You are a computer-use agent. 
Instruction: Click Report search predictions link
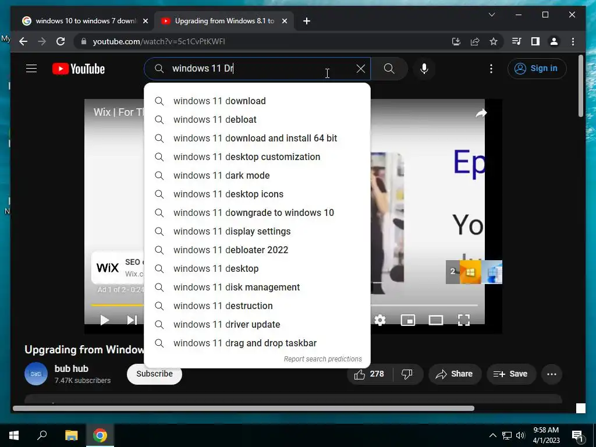322,359
